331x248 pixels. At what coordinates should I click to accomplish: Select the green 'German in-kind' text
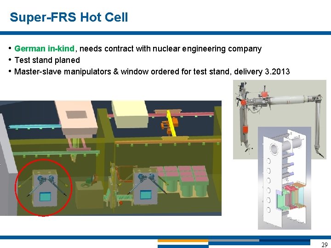pos(44,49)
